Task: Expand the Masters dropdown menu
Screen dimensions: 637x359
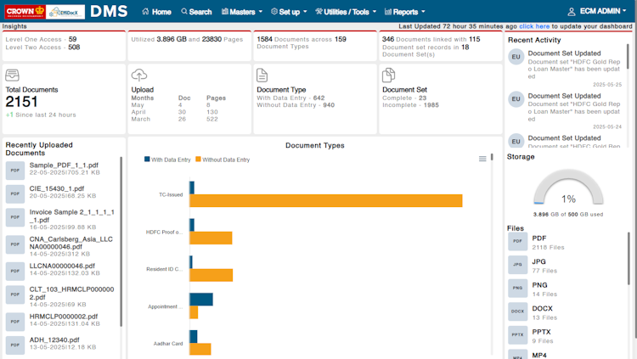Action: point(242,12)
